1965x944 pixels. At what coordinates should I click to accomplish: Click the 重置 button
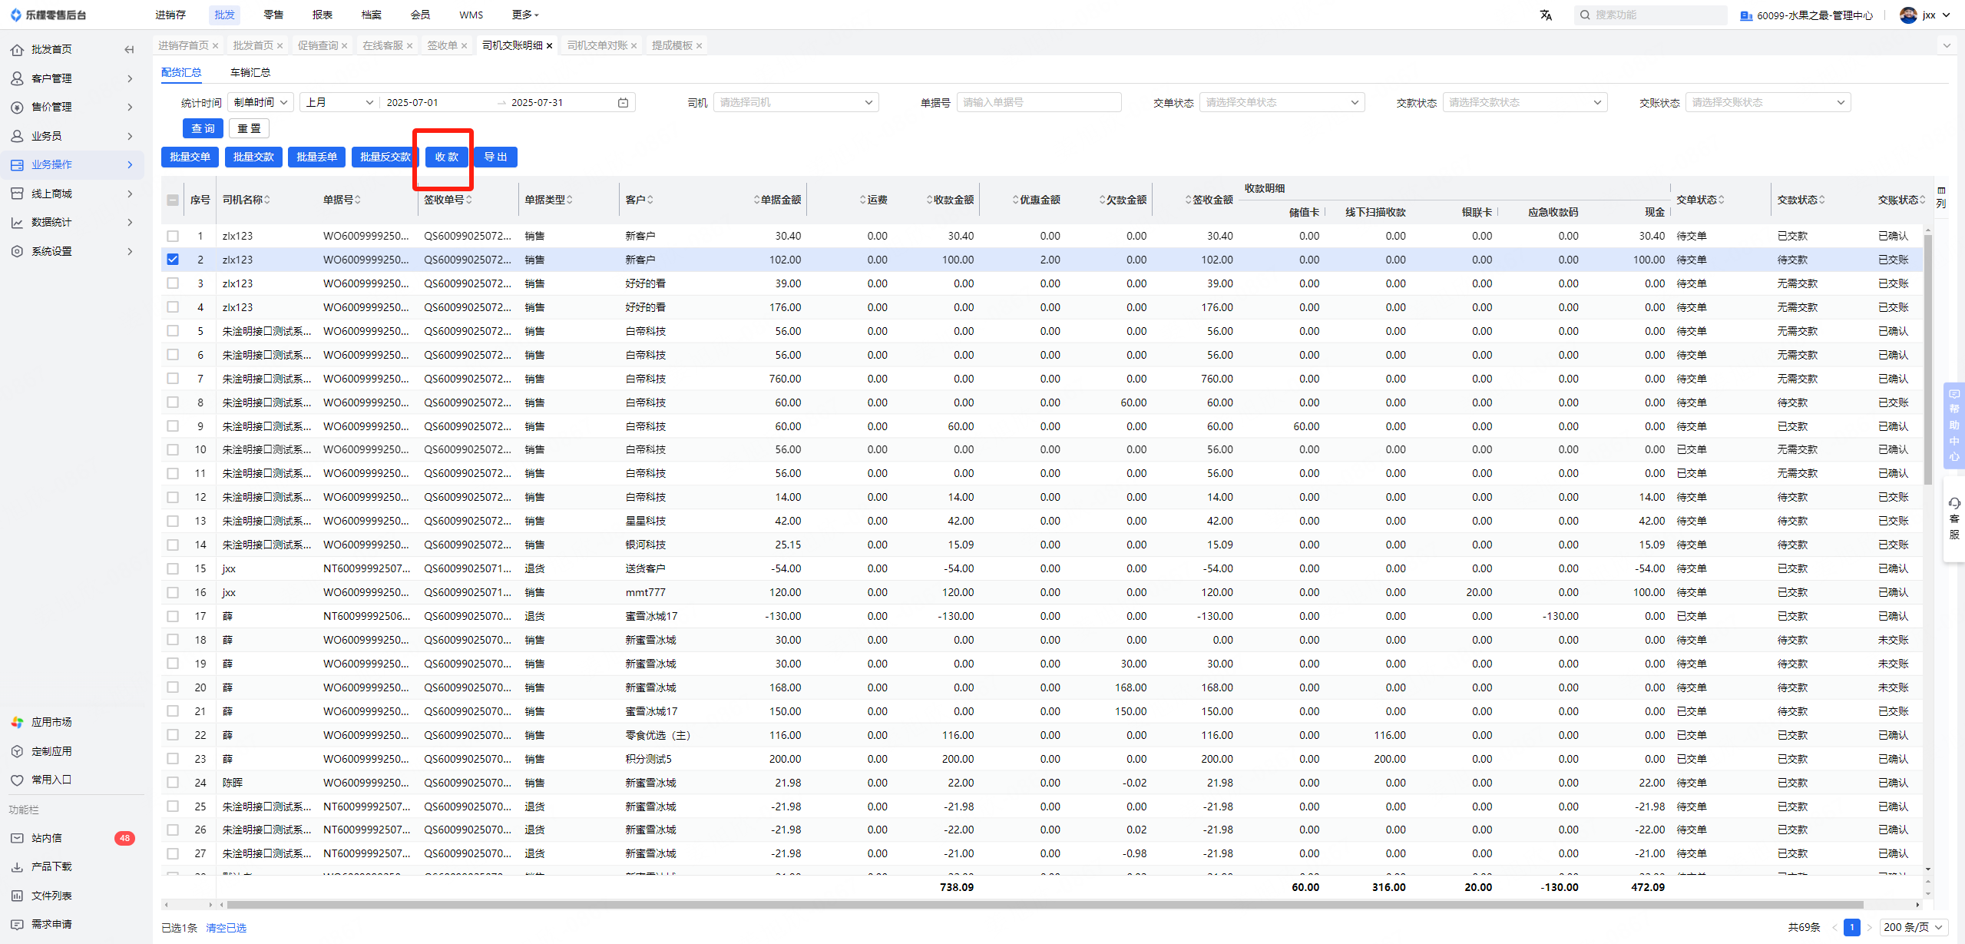point(249,129)
